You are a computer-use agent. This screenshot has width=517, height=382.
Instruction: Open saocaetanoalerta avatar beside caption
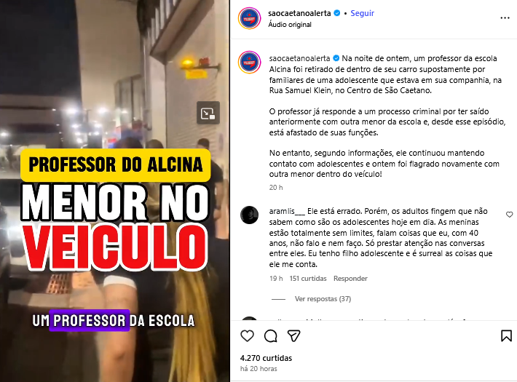coord(250,62)
